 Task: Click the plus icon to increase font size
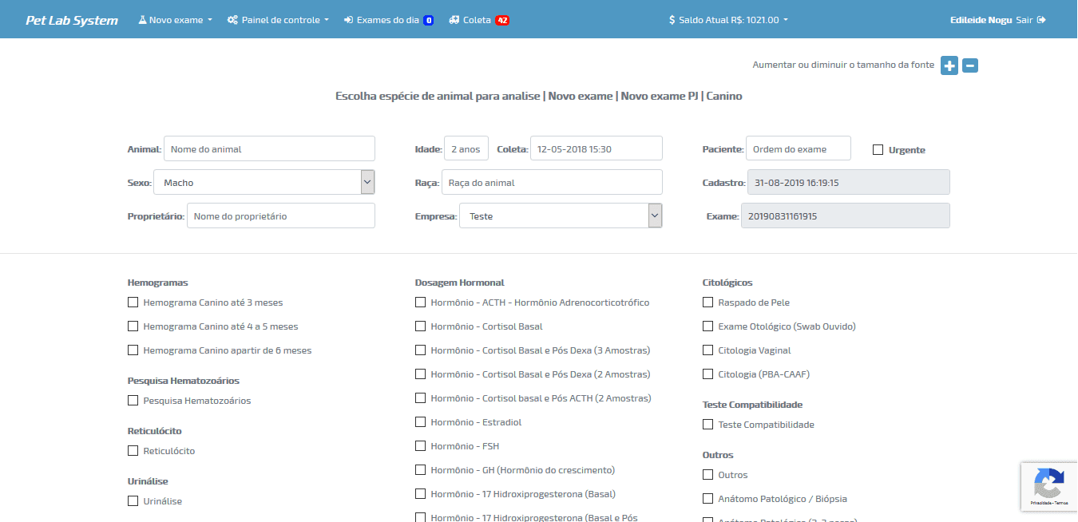(x=949, y=65)
